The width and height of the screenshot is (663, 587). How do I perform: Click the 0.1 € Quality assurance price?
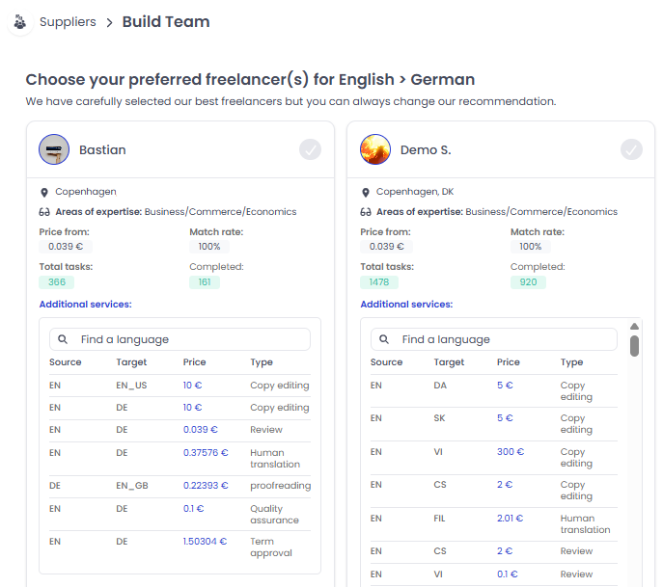tap(193, 509)
